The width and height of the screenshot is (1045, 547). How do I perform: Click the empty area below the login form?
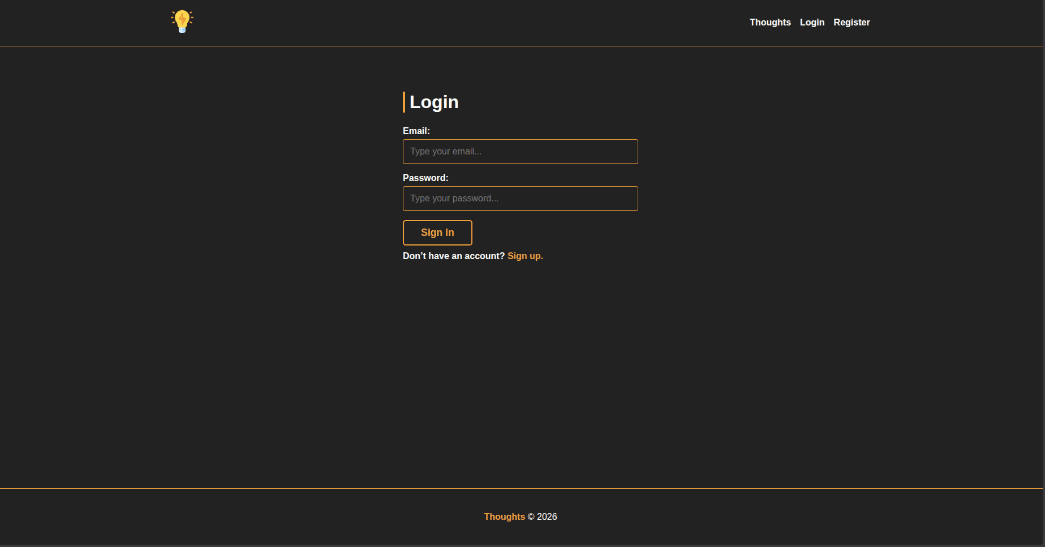click(521, 368)
